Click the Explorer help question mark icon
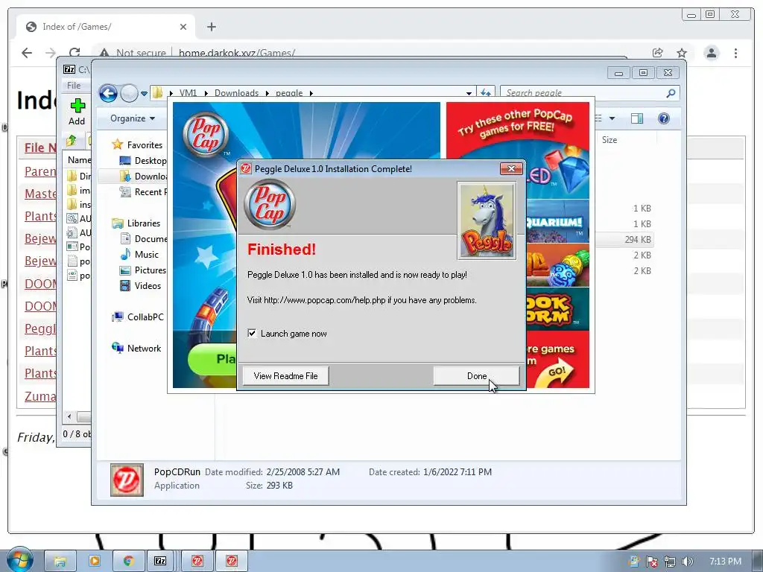The height and width of the screenshot is (572, 763). (x=664, y=118)
